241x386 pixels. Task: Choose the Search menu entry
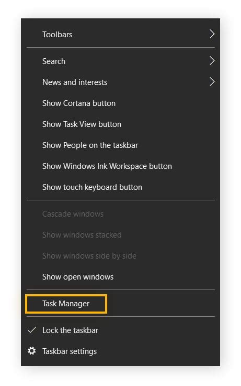click(x=120, y=61)
